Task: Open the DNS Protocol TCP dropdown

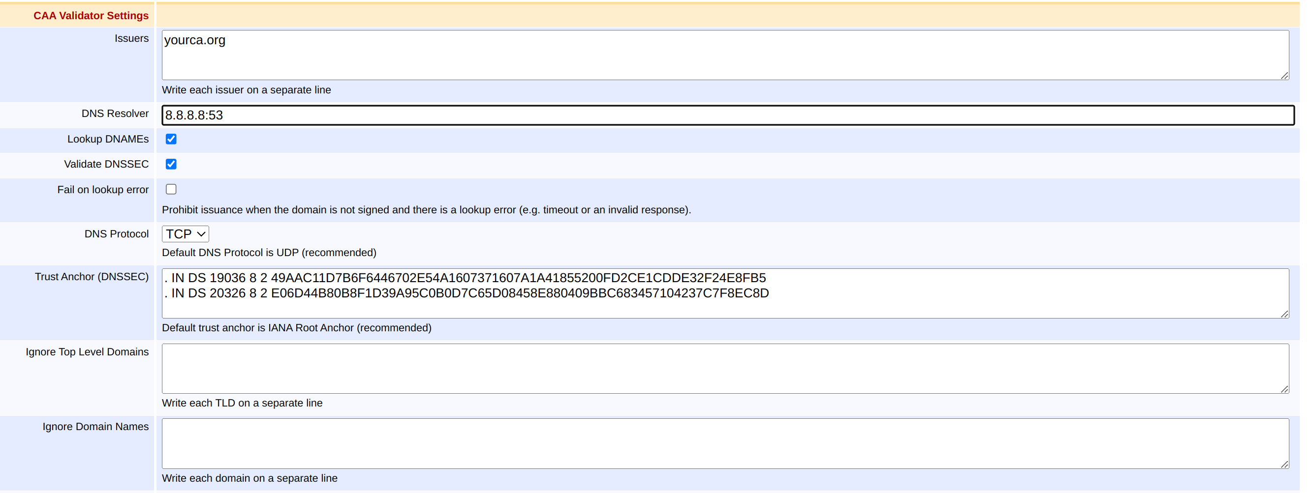Action: tap(185, 234)
